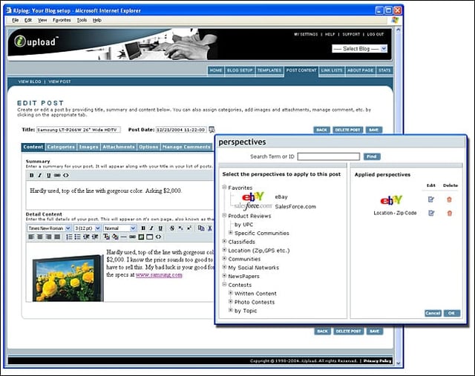Insert a horizontal rule in Detail toolbar
This screenshot has width=475, height=376.
(124, 237)
